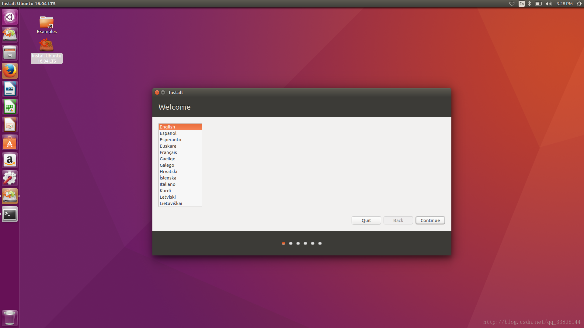This screenshot has height=328, width=584.
Task: Select the running installer icon in the launcher
Action: coord(10,196)
